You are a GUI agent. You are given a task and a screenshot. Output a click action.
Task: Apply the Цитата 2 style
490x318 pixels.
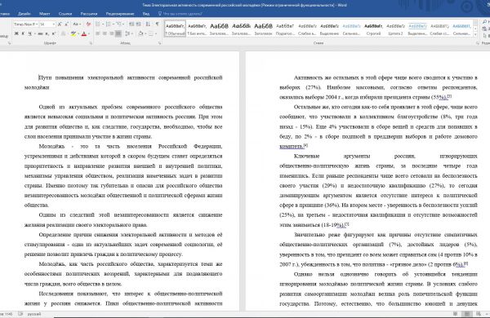[x=395, y=29]
